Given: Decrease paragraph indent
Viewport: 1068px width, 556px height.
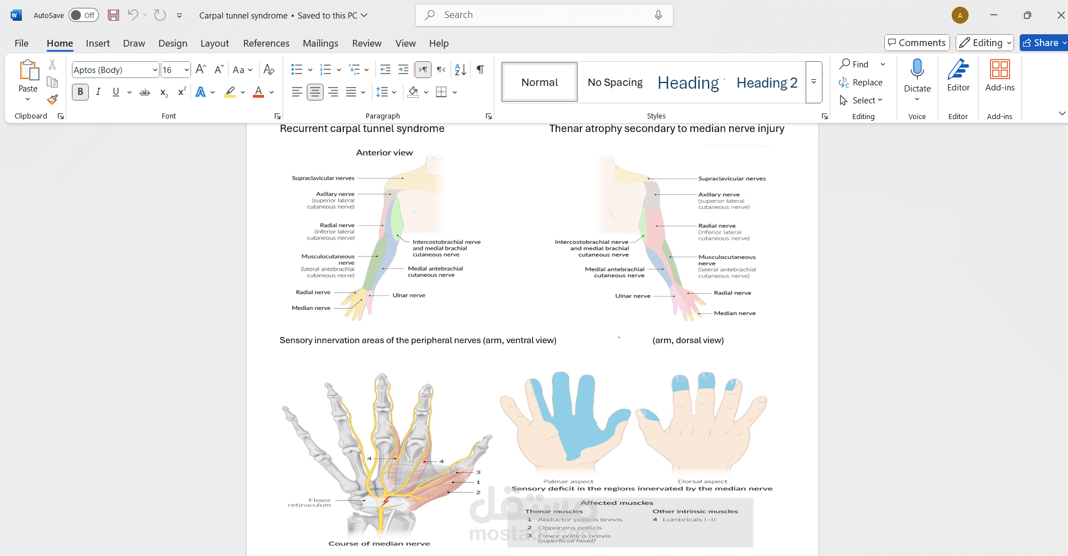Looking at the screenshot, I should [385, 70].
